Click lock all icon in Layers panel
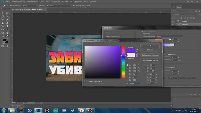201x113 pixels. click(x=194, y=18)
